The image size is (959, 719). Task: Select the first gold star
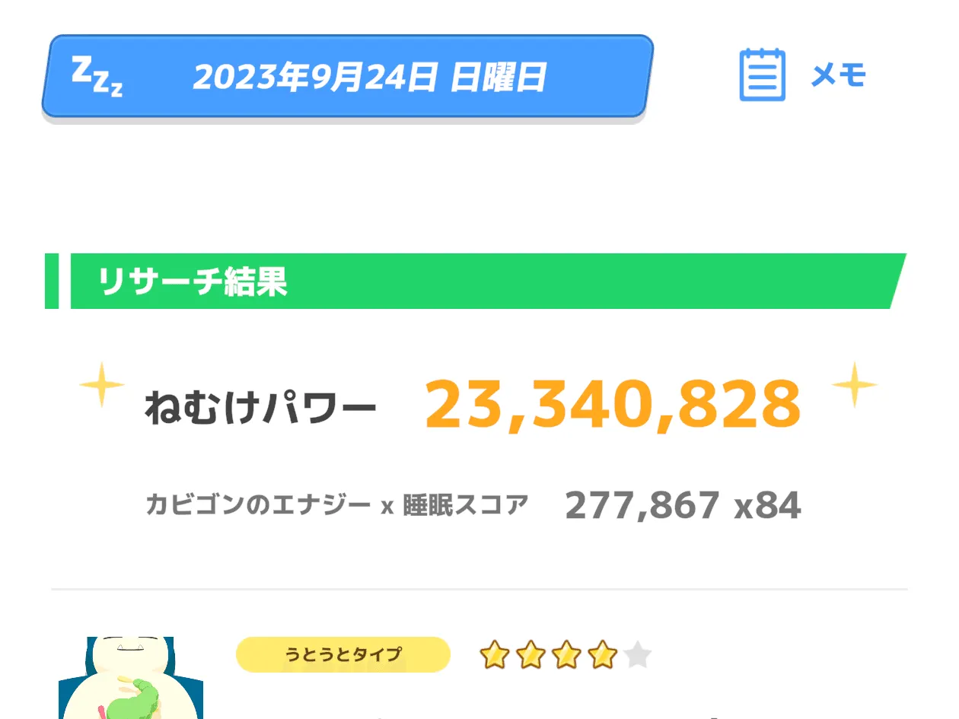(494, 655)
